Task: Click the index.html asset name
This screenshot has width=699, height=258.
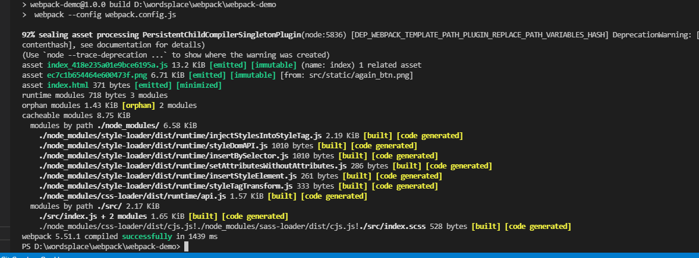Action: 68,85
